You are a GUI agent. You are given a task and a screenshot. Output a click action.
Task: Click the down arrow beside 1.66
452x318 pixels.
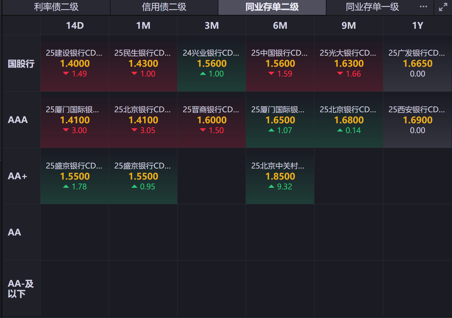coord(340,73)
